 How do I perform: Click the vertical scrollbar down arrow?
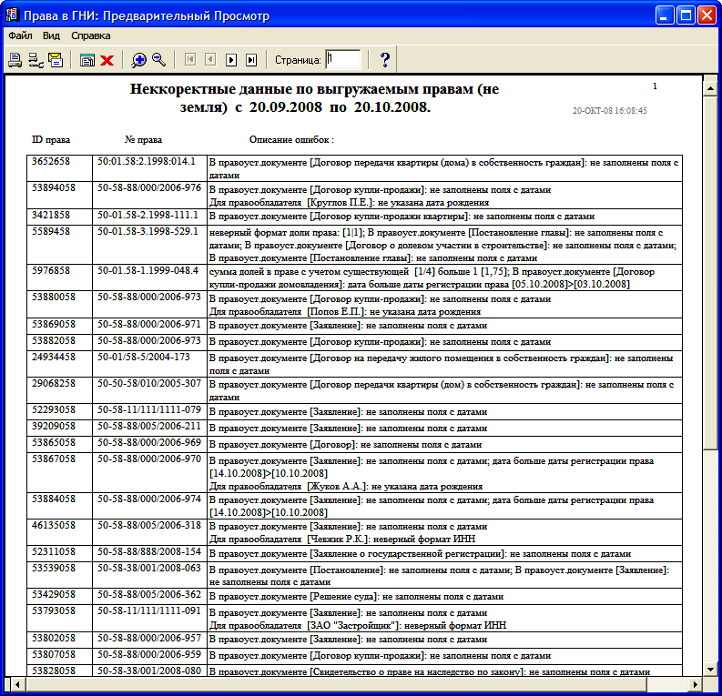[x=710, y=669]
